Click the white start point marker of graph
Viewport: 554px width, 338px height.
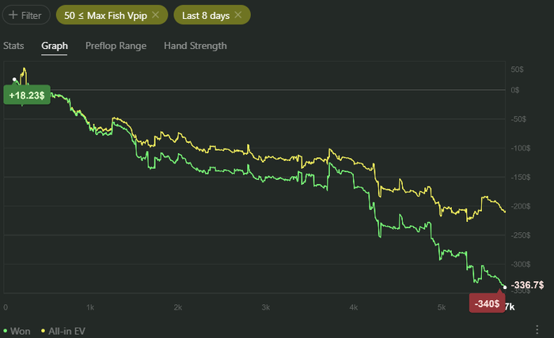pyautogui.click(x=14, y=80)
